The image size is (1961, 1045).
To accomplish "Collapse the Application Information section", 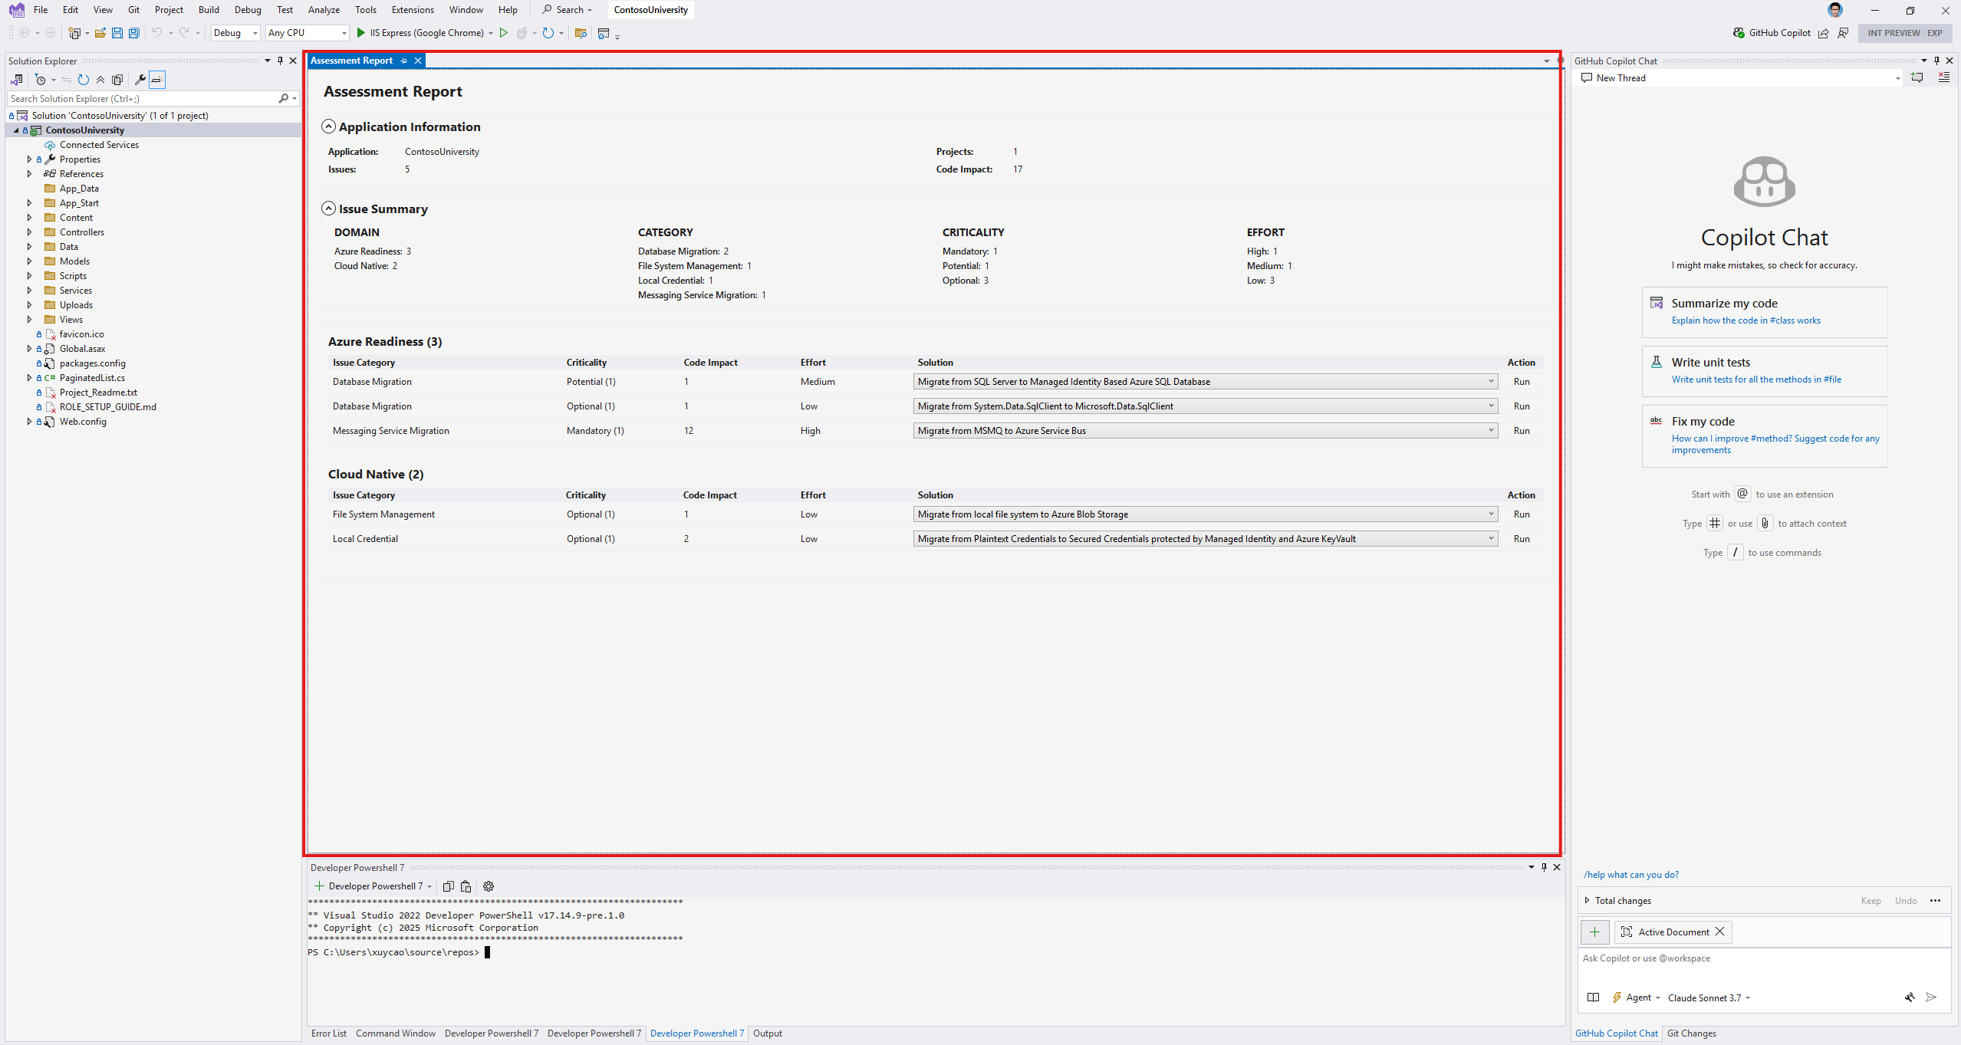I will [x=328, y=127].
